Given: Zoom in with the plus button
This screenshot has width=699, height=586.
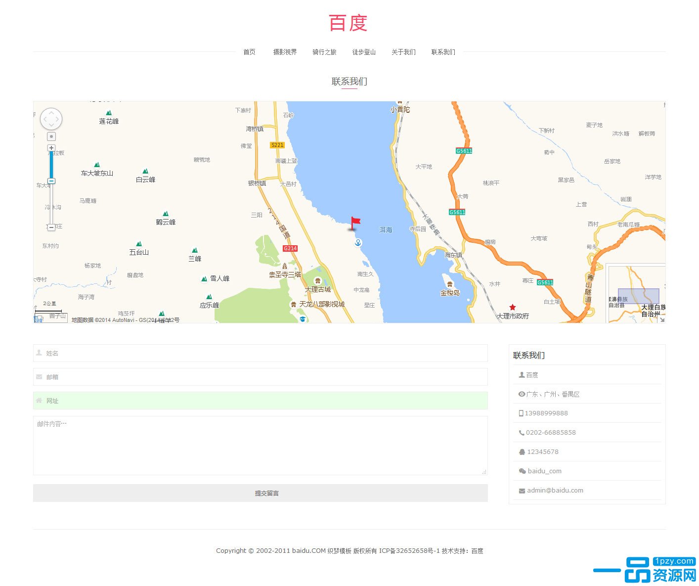Looking at the screenshot, I should click(x=51, y=148).
